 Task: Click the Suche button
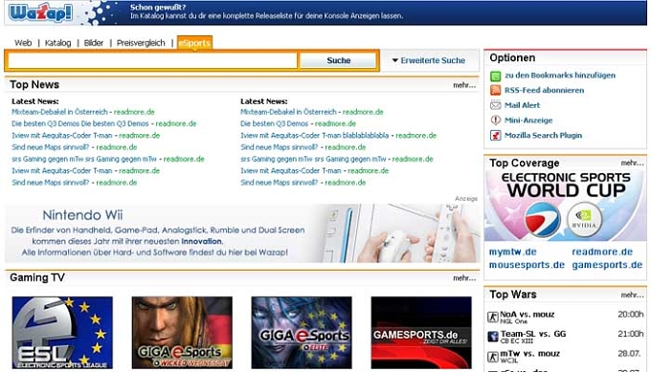338,60
